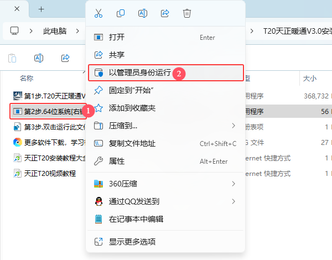
Task: Expand the chevron before 此电脑 breadcrumb
Action: coord(31,31)
